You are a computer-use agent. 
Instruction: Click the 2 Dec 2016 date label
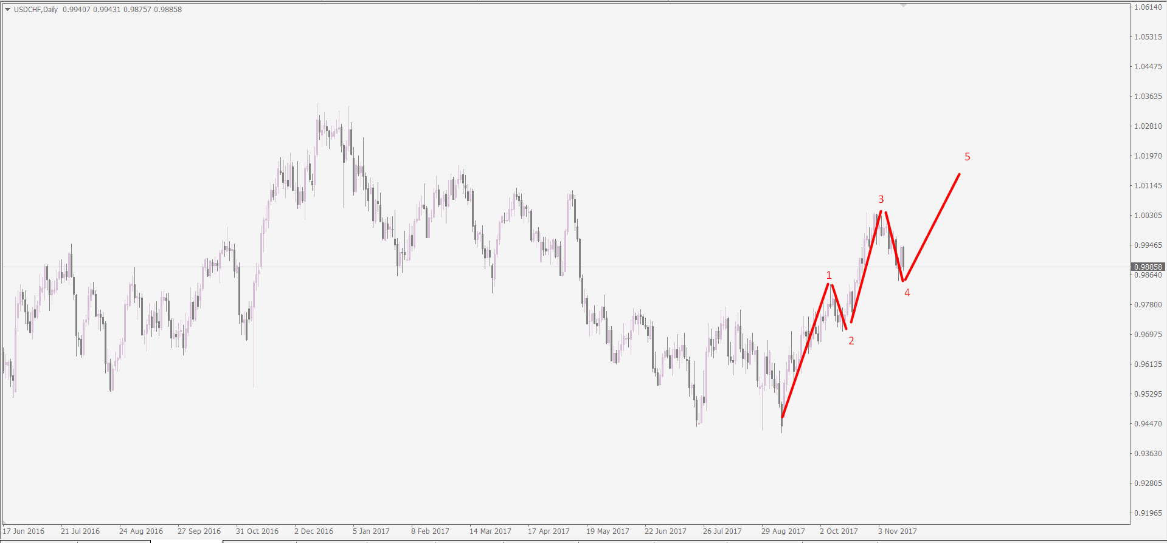[314, 531]
